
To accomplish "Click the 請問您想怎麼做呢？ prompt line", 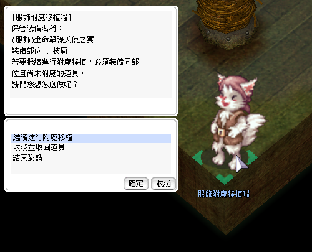I will (x=44, y=85).
